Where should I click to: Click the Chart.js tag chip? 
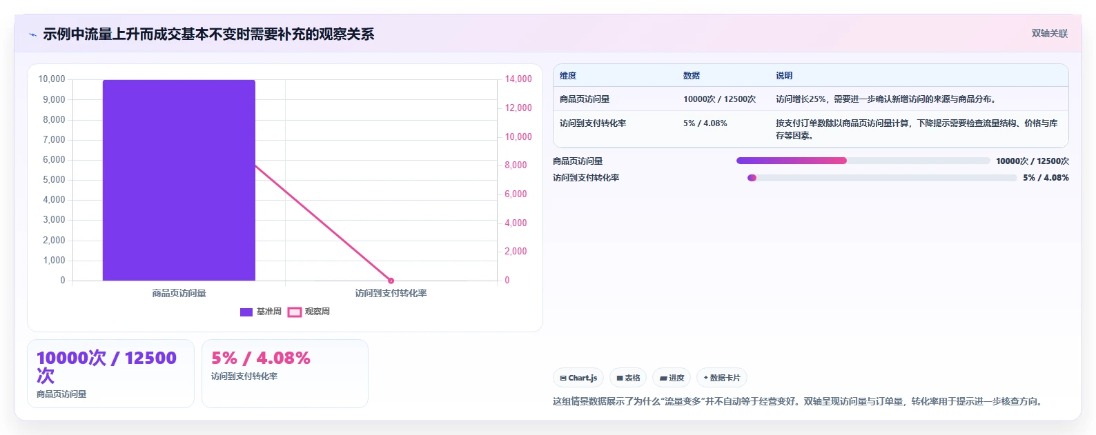click(x=578, y=378)
